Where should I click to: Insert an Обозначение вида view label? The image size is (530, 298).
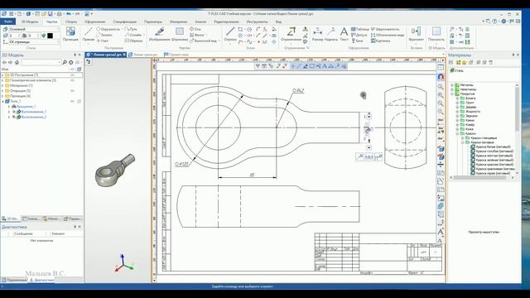point(388,35)
